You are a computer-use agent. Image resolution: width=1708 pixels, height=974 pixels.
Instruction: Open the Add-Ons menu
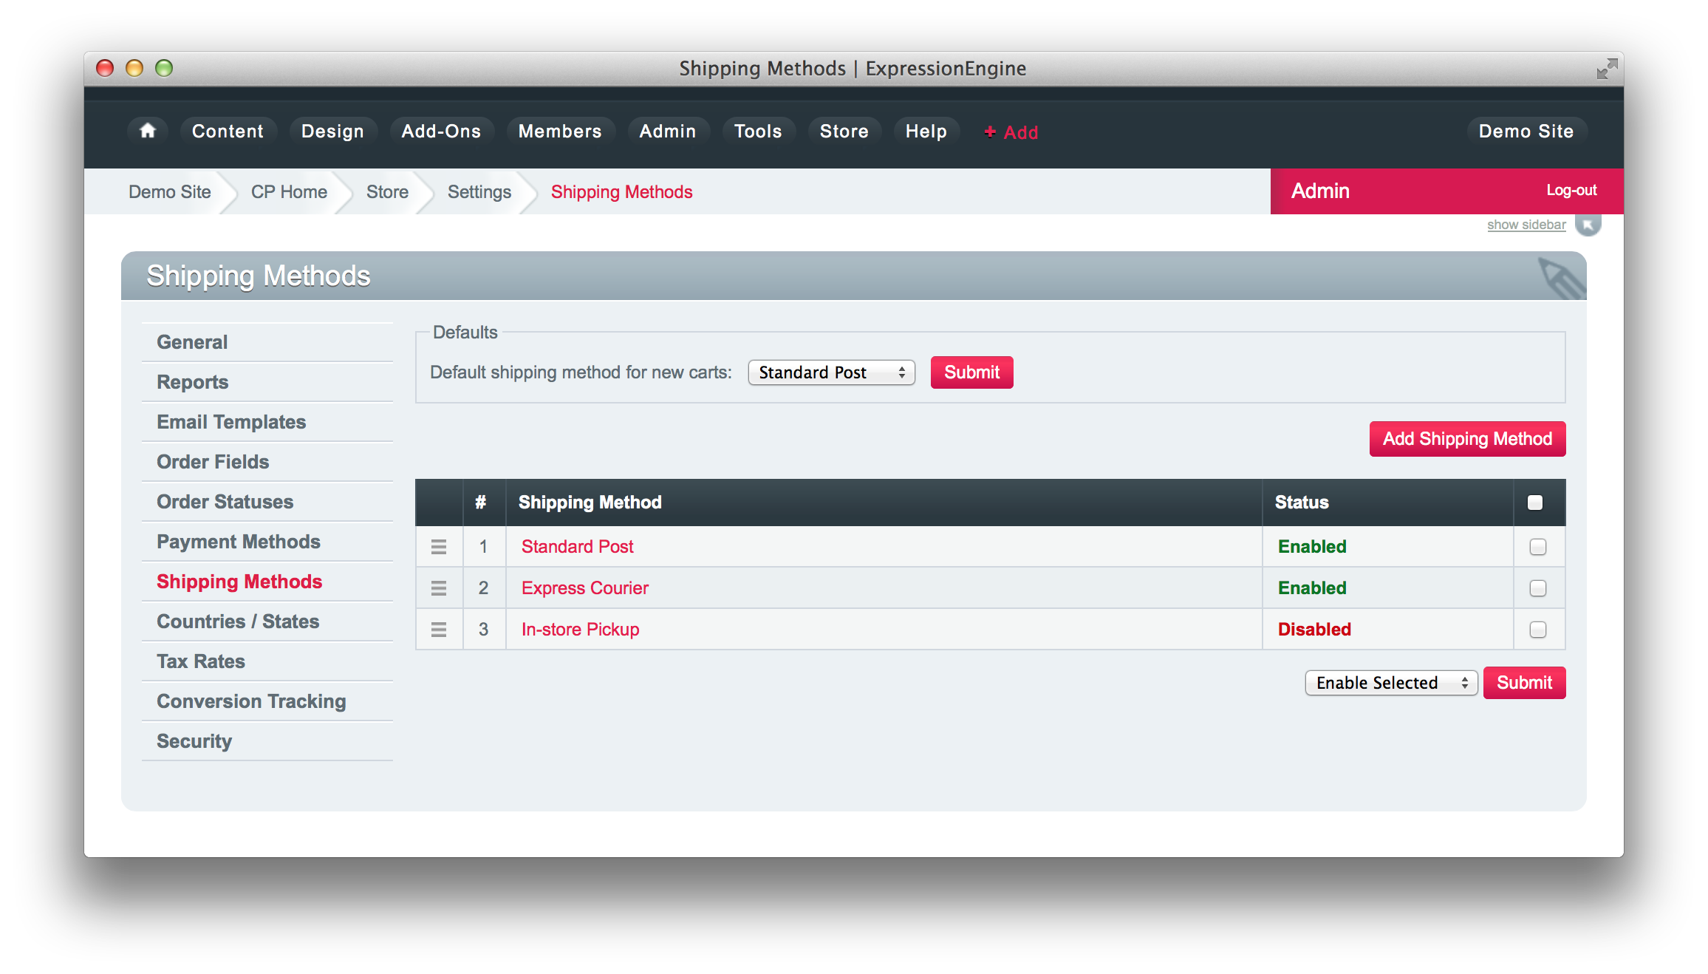[441, 132]
